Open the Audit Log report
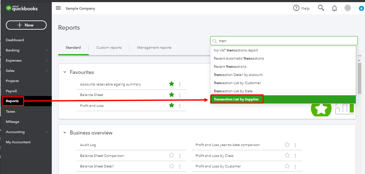This screenshot has height=174, width=365. 88,145
